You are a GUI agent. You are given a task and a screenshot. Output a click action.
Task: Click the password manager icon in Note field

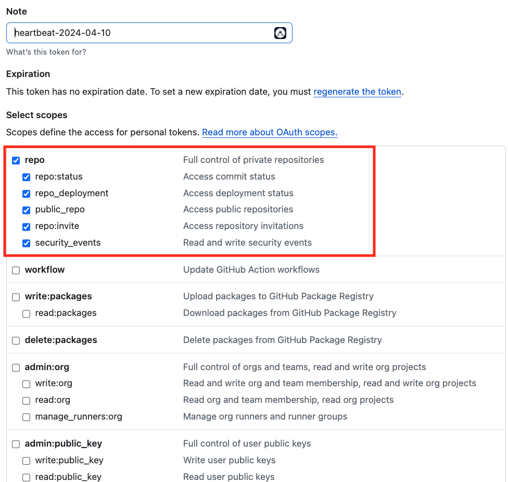coord(280,33)
